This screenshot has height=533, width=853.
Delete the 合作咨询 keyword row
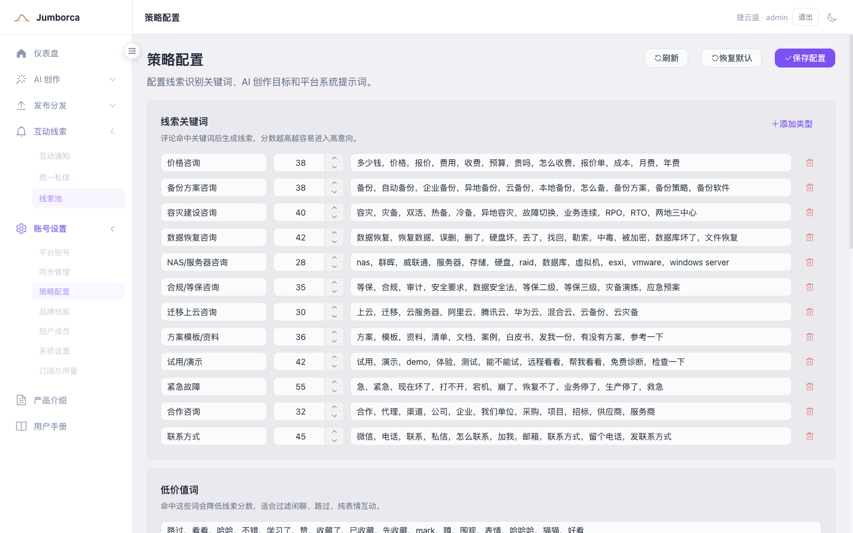tap(810, 412)
